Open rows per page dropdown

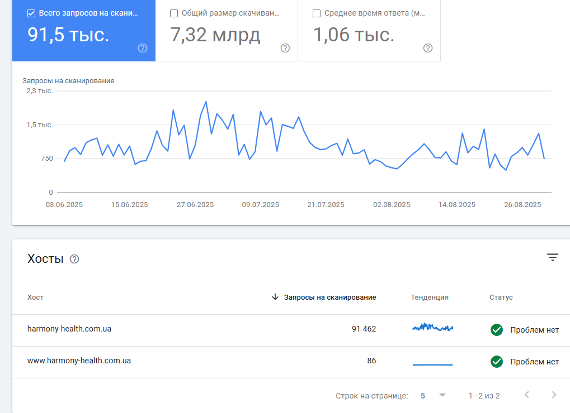pos(433,396)
